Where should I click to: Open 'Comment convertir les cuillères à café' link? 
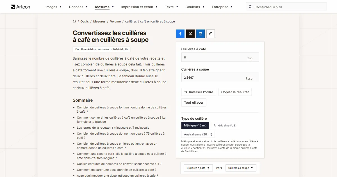(121, 120)
